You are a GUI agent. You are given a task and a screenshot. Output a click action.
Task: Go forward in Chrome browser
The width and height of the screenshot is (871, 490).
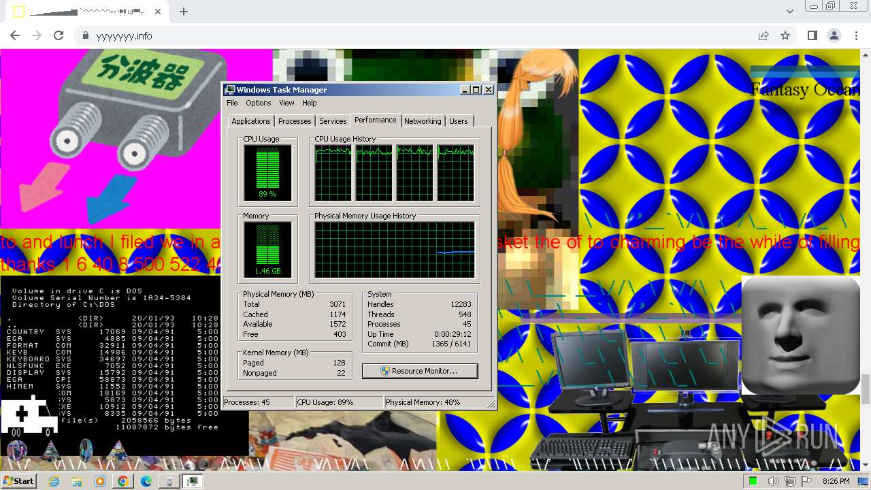click(x=37, y=35)
